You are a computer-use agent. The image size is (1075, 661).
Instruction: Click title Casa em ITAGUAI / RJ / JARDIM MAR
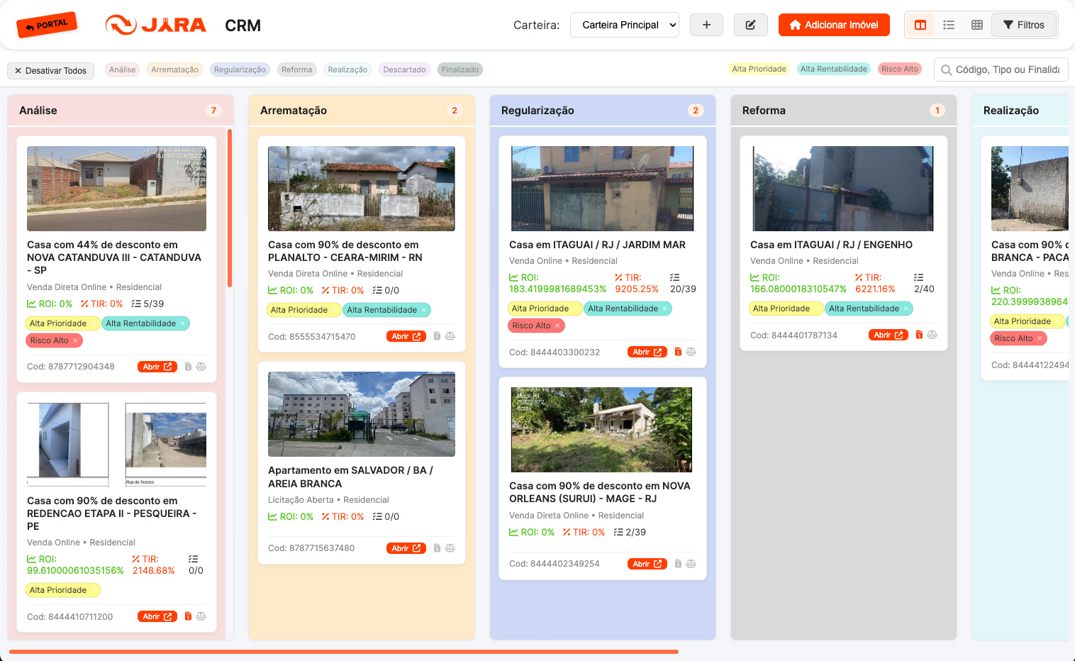point(597,245)
